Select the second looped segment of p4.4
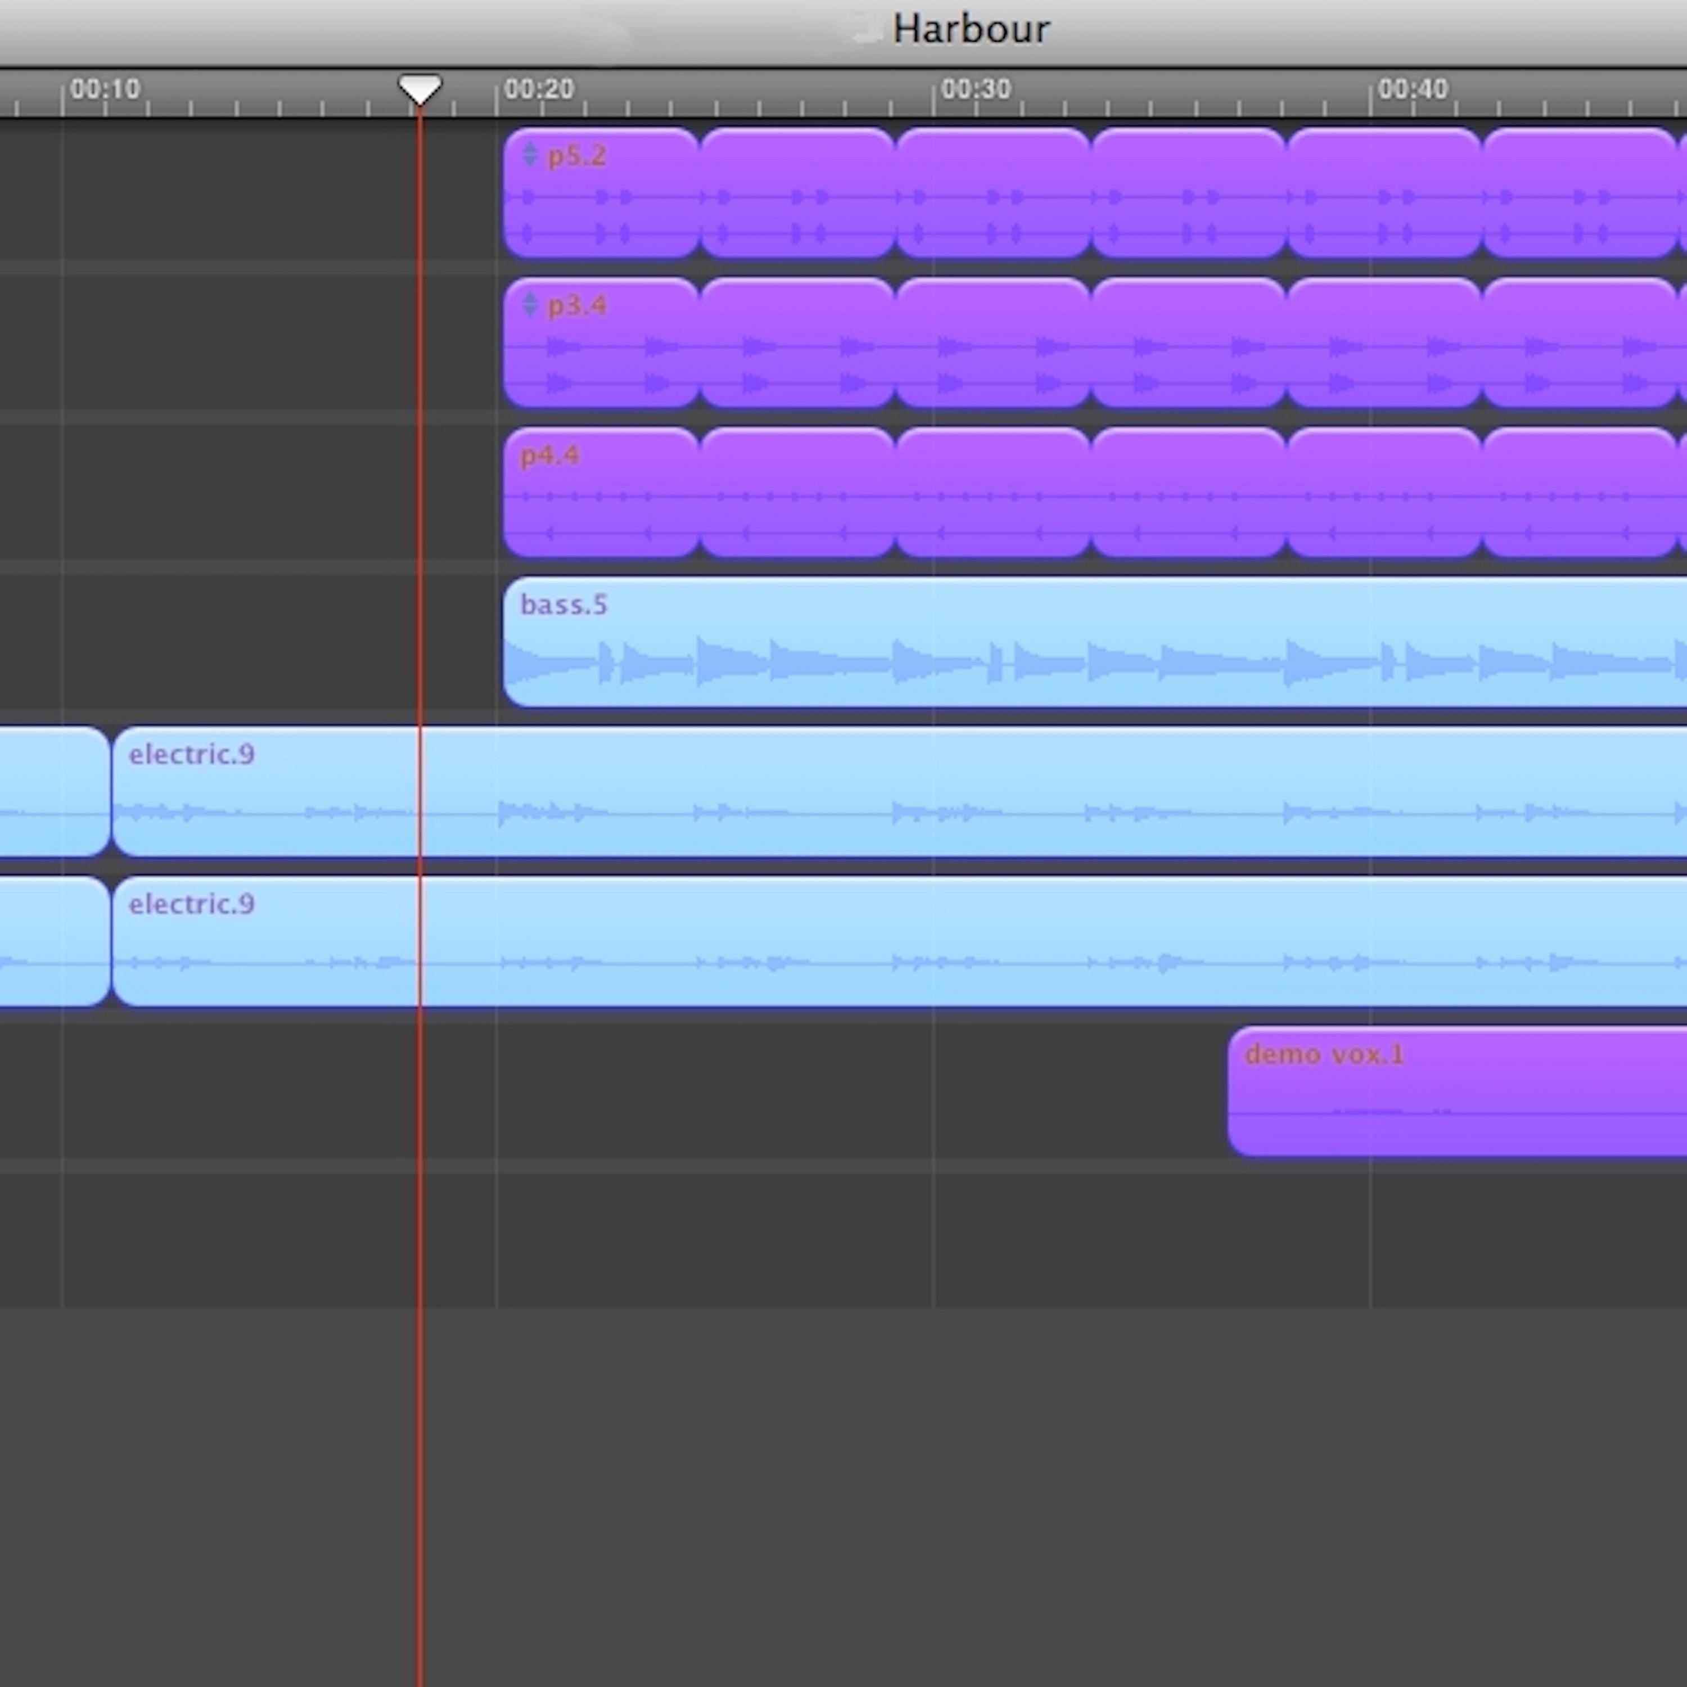1687x1687 pixels. pyautogui.click(x=798, y=491)
